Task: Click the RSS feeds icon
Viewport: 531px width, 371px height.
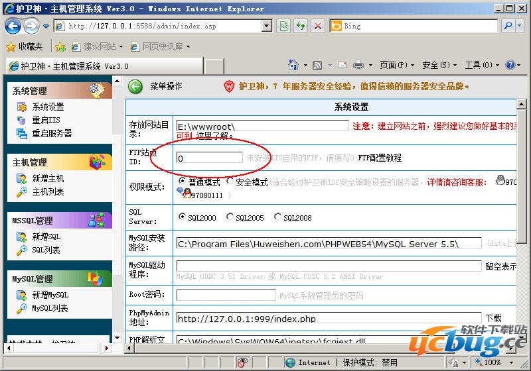Action: (317, 65)
